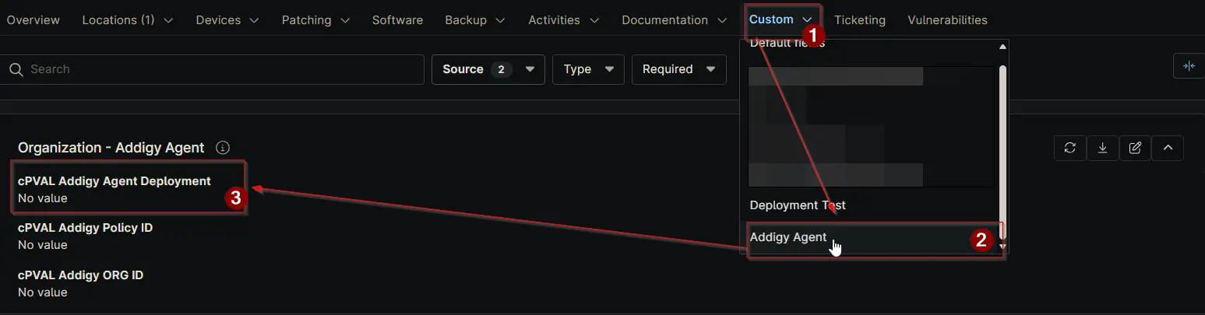The width and height of the screenshot is (1205, 315).
Task: Click the download icon in Addigy Agent section
Action: pyautogui.click(x=1102, y=148)
